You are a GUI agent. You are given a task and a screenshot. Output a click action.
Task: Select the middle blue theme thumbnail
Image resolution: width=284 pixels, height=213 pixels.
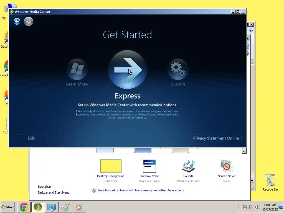tap(143, 150)
